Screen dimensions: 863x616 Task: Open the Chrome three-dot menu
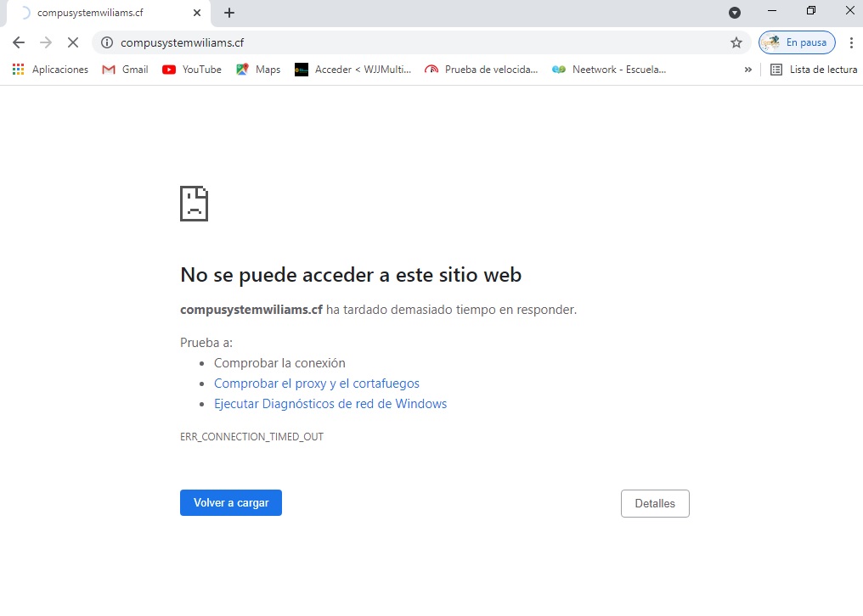click(851, 42)
